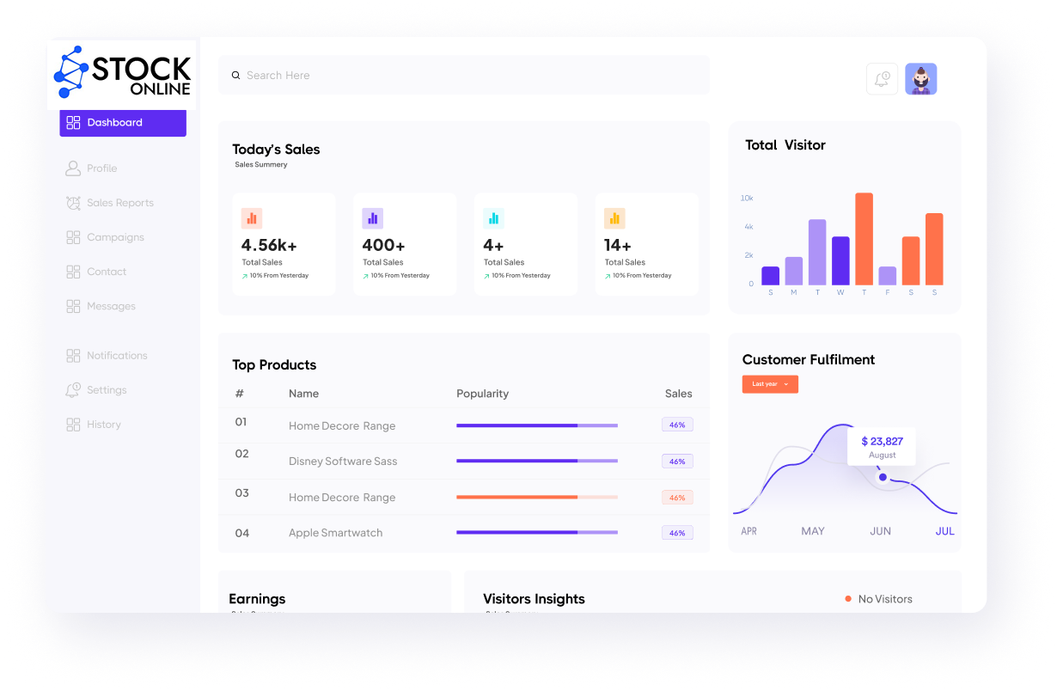The image size is (1057, 691).
Task: Click the teal bar chart icon on 4+ card
Action: coord(493,218)
